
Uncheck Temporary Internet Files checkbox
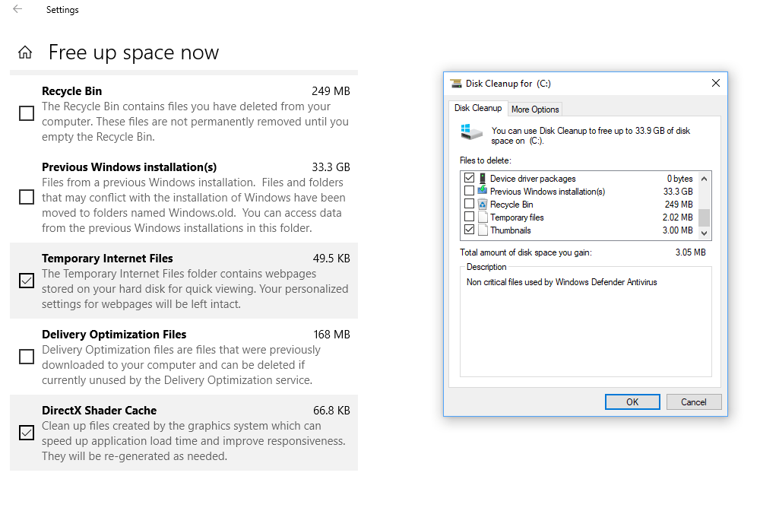tap(27, 281)
